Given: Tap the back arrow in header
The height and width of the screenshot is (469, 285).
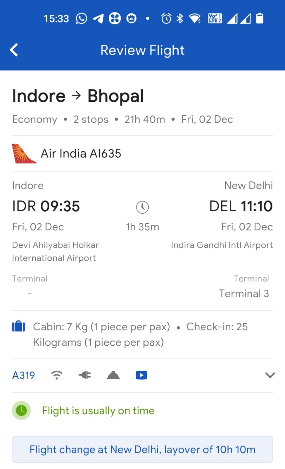Looking at the screenshot, I should (x=14, y=50).
